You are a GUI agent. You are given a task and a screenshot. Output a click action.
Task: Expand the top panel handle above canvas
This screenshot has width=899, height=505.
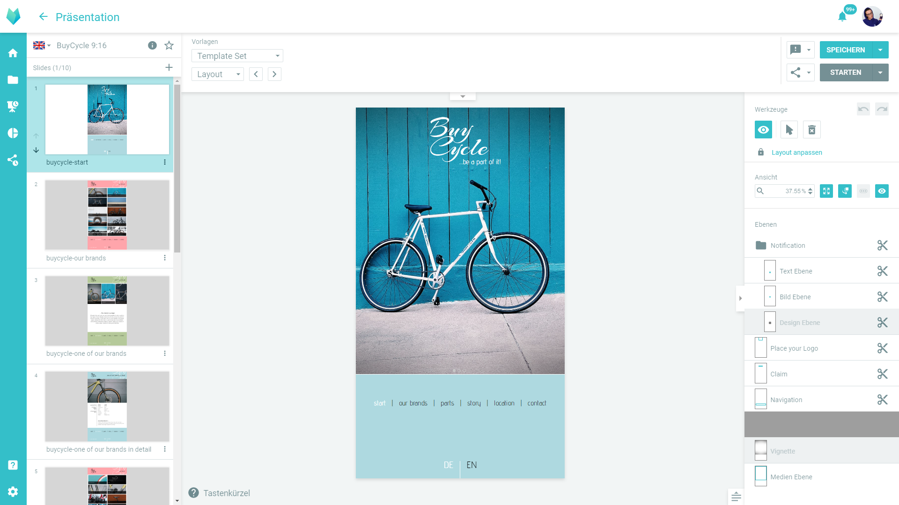[463, 96]
